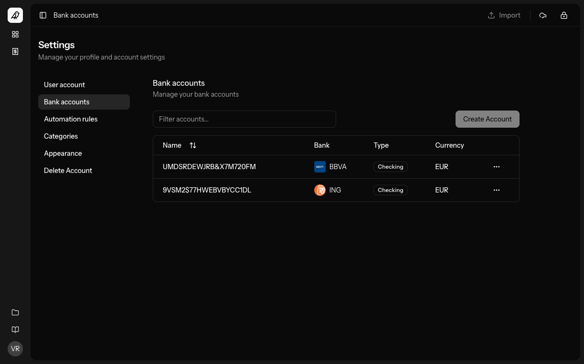584x364 pixels.
Task: Open the documentation book icon
Action: 15,330
